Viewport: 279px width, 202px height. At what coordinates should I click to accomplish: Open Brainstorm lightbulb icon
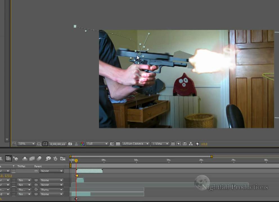point(48,159)
